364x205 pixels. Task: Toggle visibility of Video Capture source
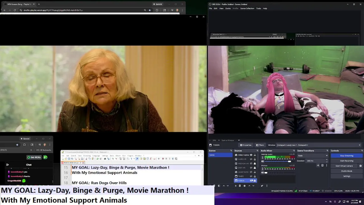(x=251, y=155)
